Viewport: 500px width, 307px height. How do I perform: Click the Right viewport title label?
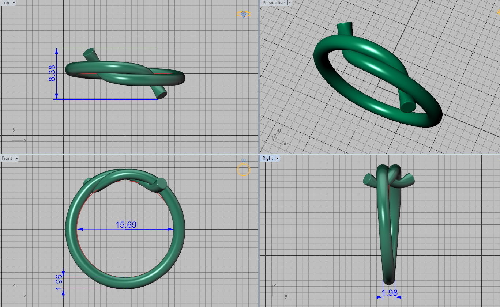pyautogui.click(x=268, y=158)
